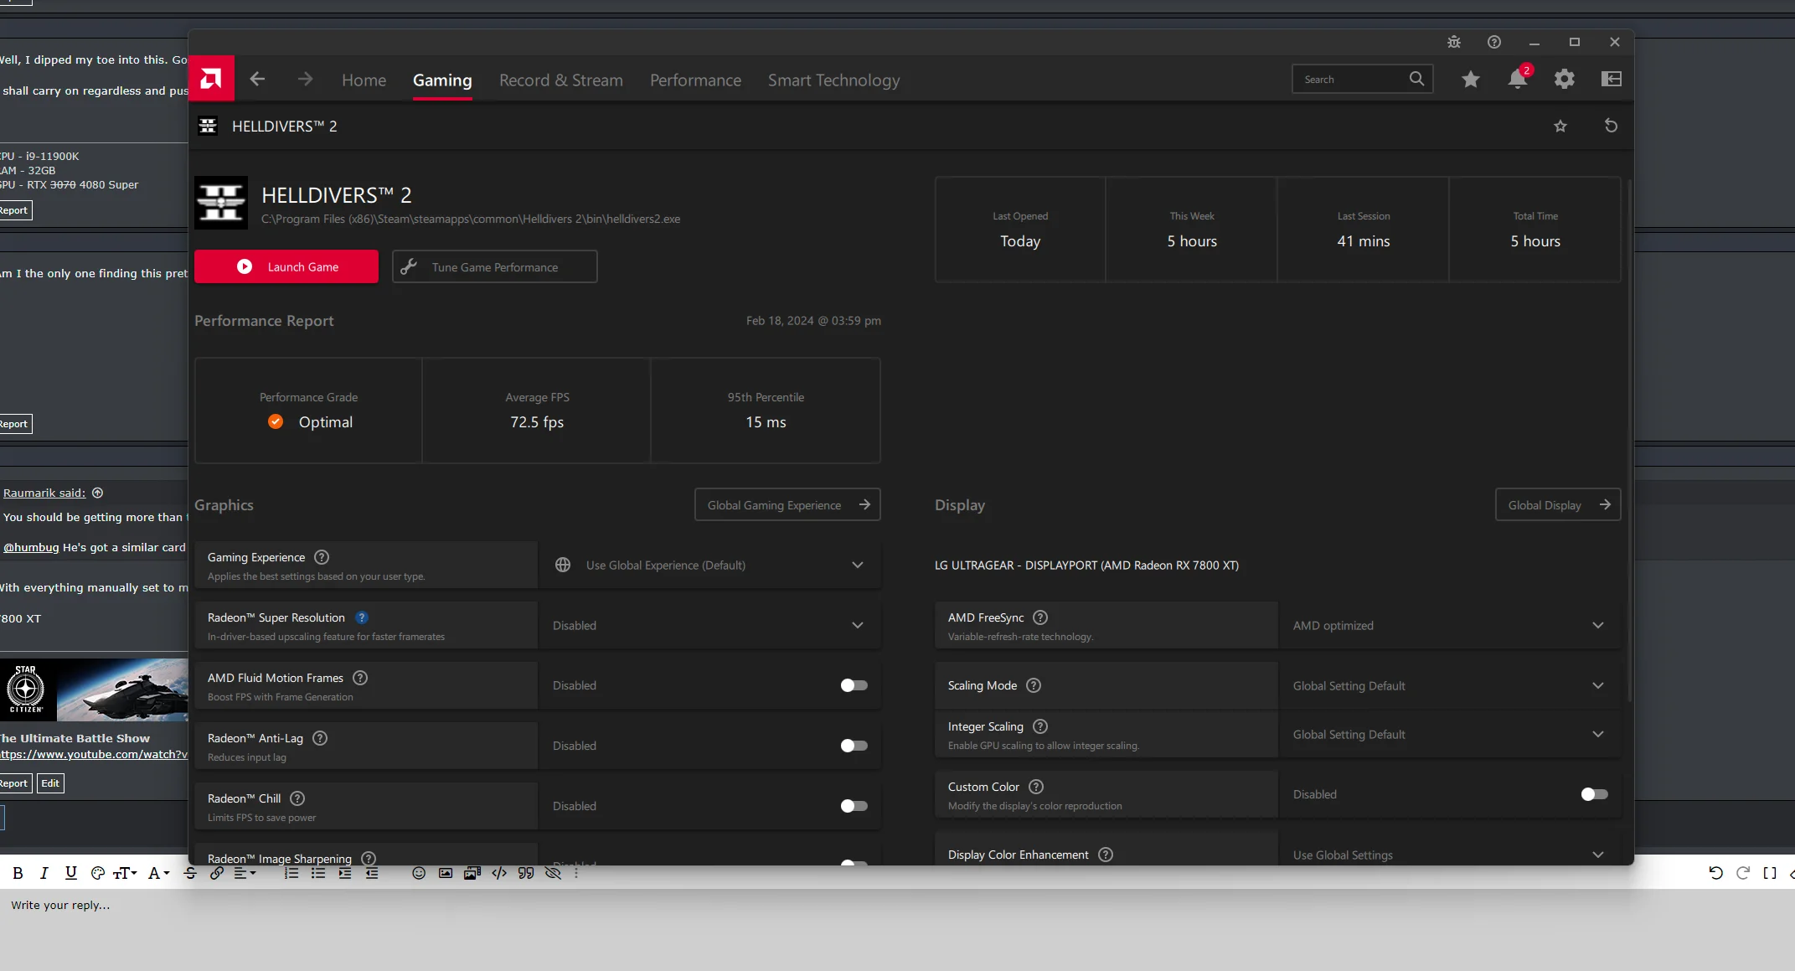Screen dimensions: 1795x971
Task: Switch to the Home tab
Action: click(364, 80)
